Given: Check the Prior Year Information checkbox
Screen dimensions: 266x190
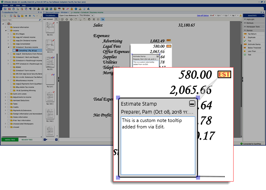Looking at the screenshot, I should pos(8,120).
